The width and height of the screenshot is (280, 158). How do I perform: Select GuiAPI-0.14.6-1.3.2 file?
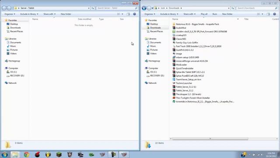click(x=183, y=50)
